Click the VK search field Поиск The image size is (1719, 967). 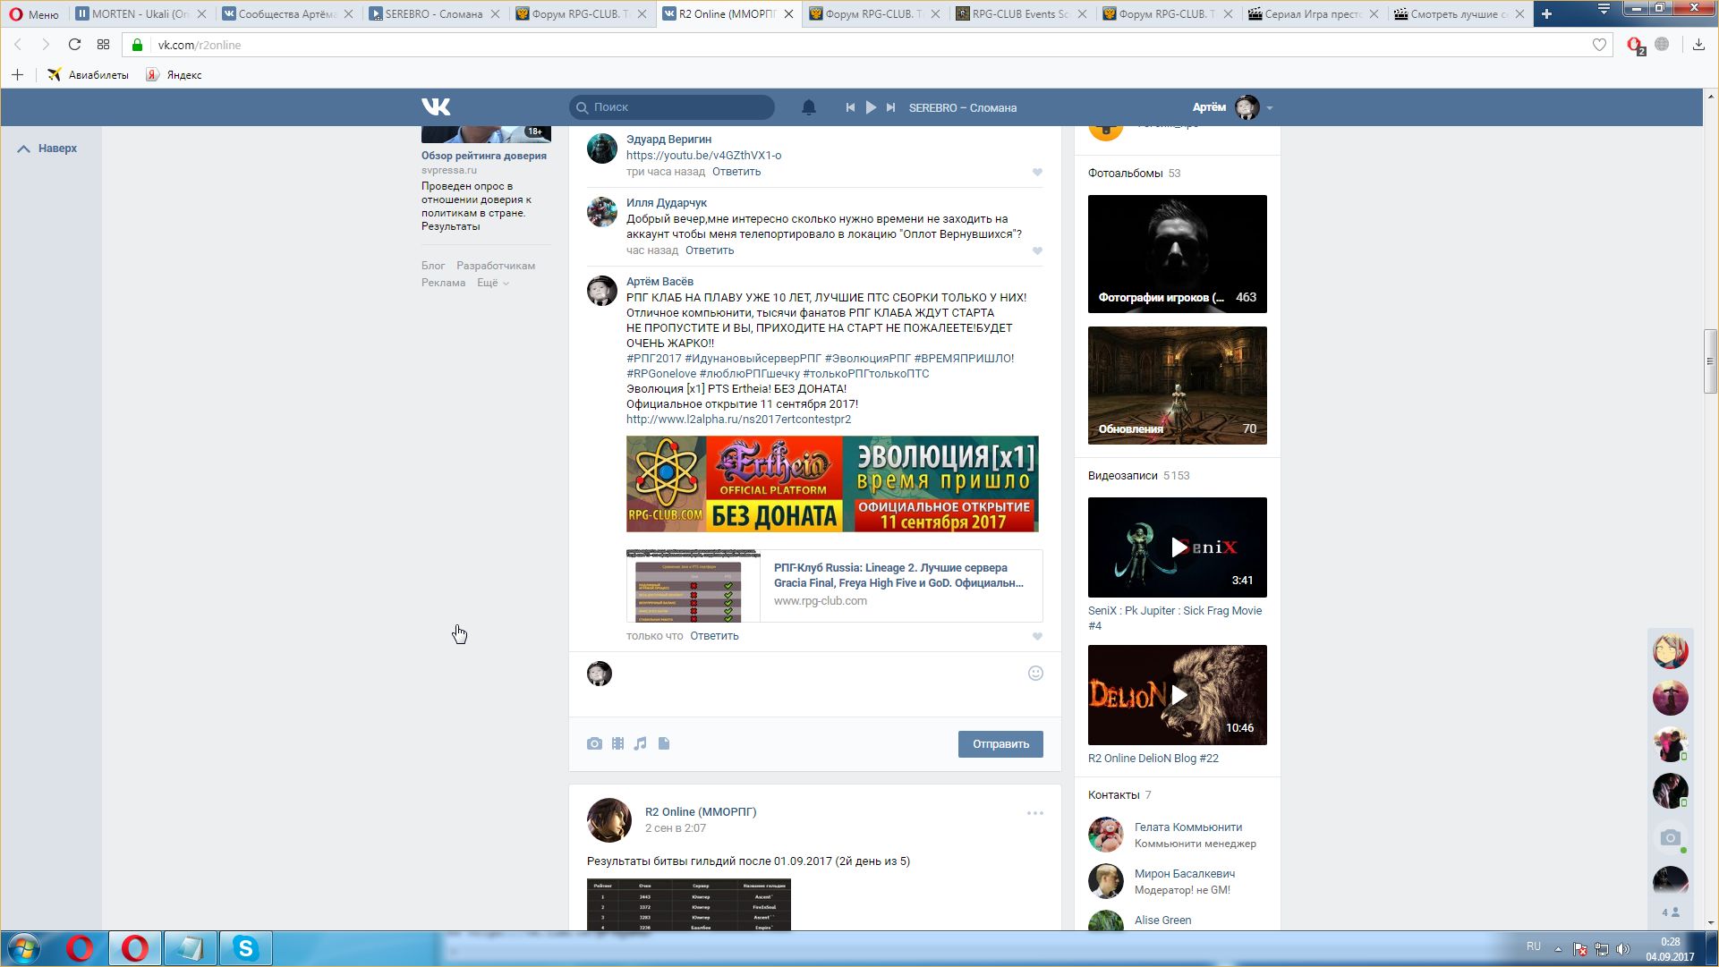coord(672,107)
